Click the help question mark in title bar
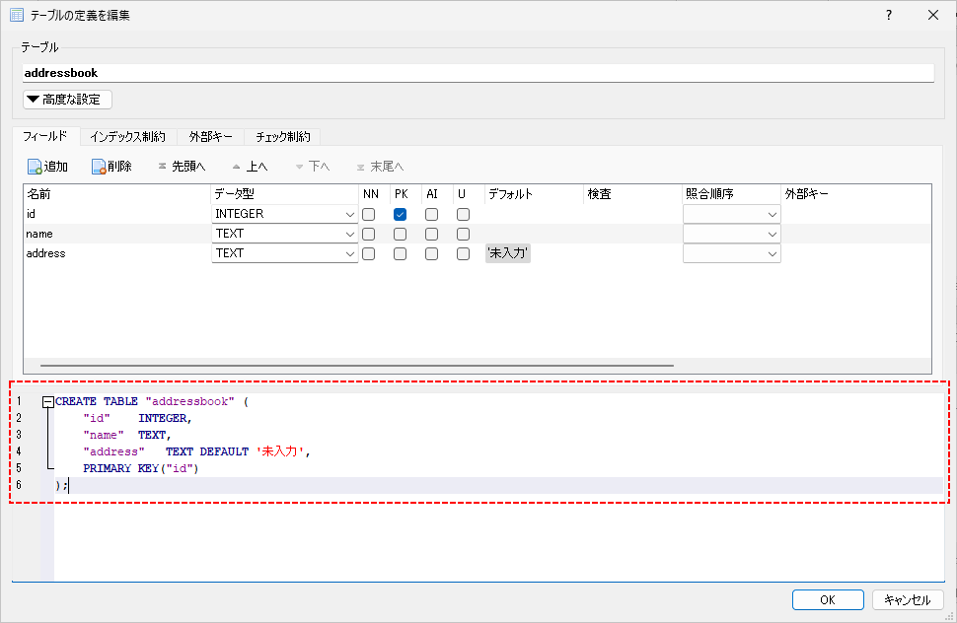Image resolution: width=957 pixels, height=623 pixels. point(889,15)
